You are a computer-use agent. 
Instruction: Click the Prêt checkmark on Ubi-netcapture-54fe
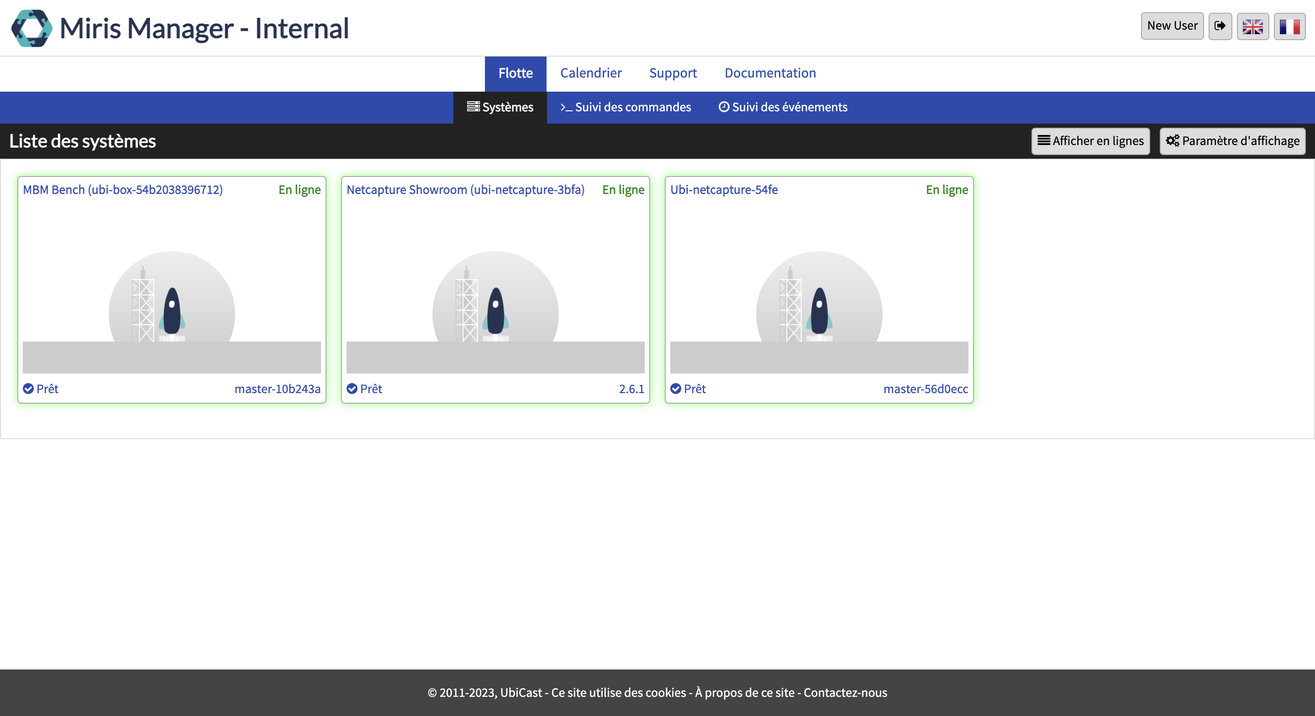676,389
